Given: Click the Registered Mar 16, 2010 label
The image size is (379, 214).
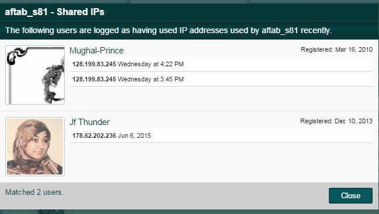Looking at the screenshot, I should click(x=336, y=49).
